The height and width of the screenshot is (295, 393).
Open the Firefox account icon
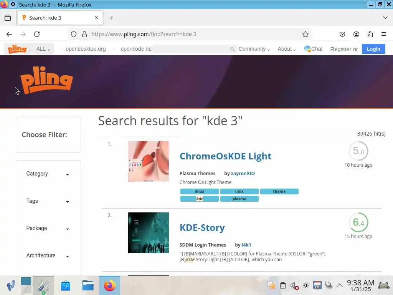coord(356,34)
